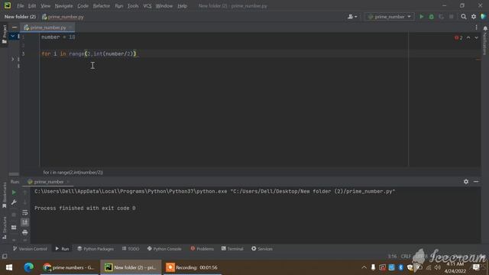The height and width of the screenshot is (275, 489).
Task: Open the user account dropdown in toolbar
Action: coord(352,17)
